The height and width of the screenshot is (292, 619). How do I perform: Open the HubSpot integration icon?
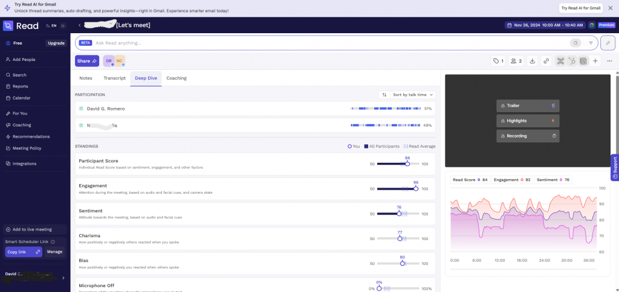pos(572,61)
